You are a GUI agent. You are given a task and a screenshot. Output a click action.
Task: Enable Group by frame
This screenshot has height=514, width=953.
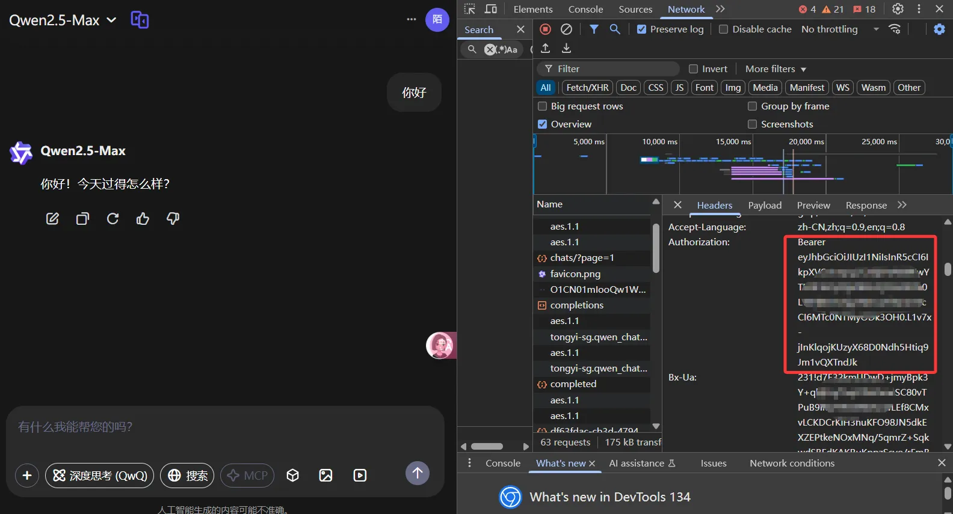pyautogui.click(x=752, y=106)
